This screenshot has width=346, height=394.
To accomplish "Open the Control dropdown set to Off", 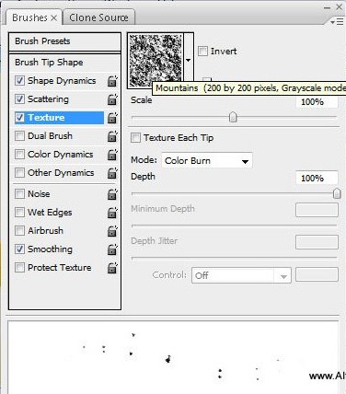I will coord(241,275).
